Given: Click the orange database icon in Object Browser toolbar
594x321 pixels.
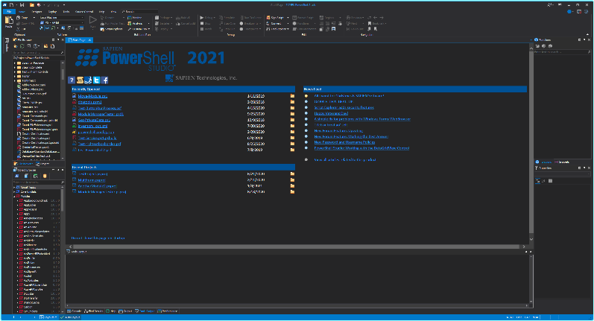Looking at the screenshot, I should tap(45, 176).
